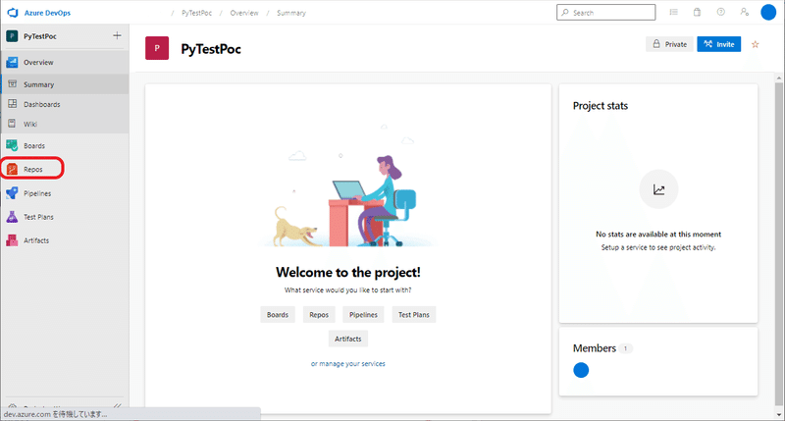Click the large PyTestPoc project tile icon
Image resolution: width=785 pixels, height=421 pixels.
pos(157,48)
